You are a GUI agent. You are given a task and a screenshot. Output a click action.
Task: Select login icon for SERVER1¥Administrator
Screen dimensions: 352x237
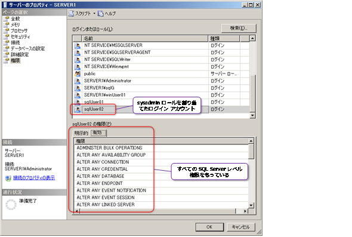pos(78,81)
